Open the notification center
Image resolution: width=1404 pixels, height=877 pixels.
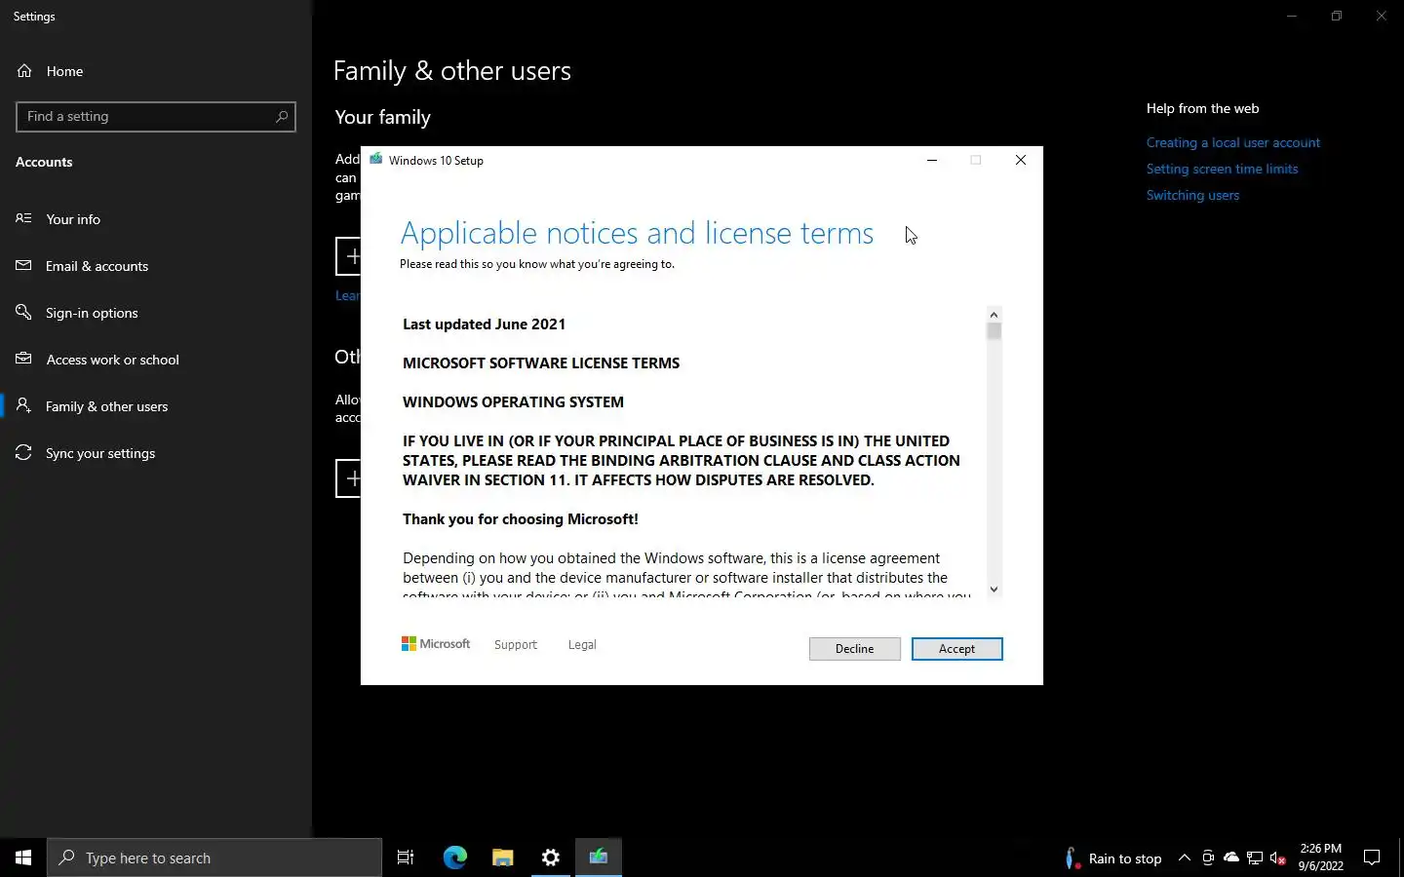(x=1372, y=858)
